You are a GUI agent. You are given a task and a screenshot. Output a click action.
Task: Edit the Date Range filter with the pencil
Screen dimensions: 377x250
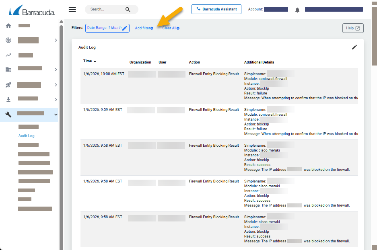125,28
